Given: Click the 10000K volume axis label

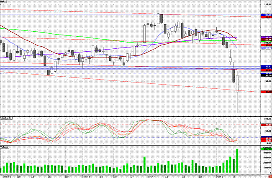Looking at the screenshot, I should (268, 168).
